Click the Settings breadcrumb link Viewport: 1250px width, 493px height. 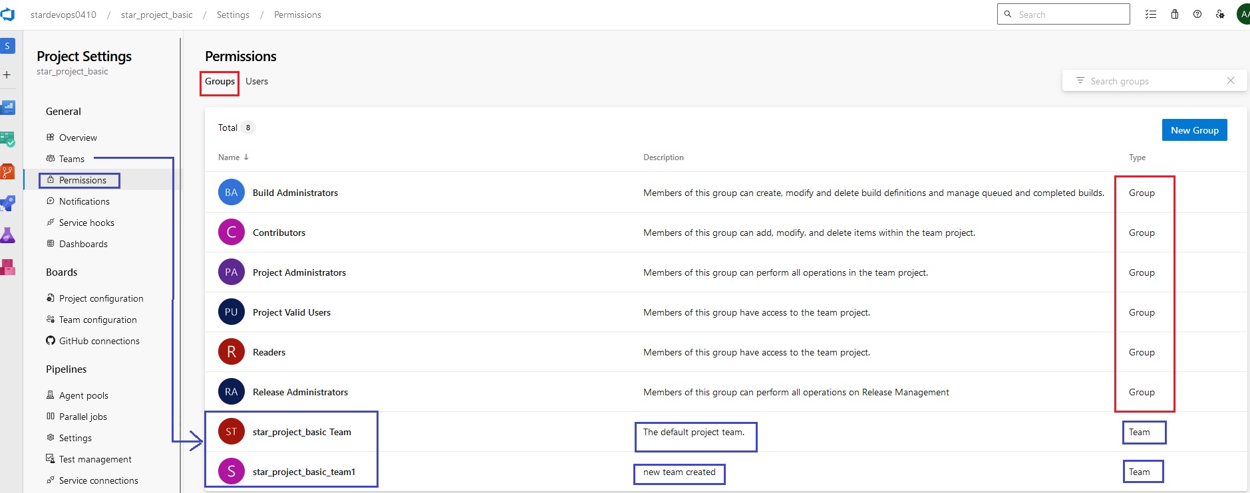click(233, 15)
